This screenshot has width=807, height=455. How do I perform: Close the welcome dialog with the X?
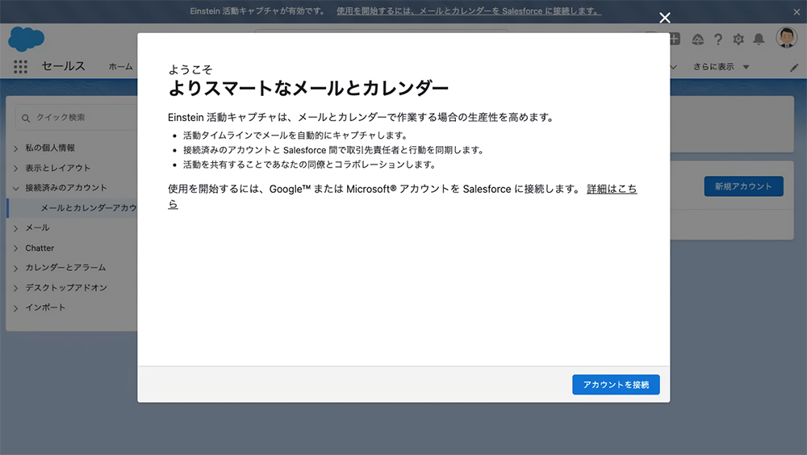665,18
